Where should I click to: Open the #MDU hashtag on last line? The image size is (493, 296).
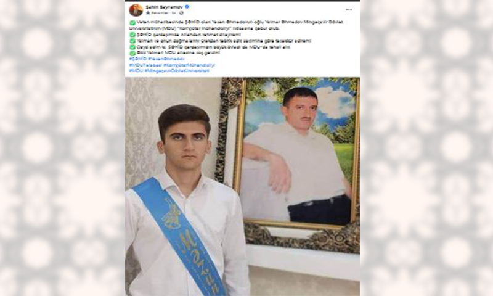136,71
